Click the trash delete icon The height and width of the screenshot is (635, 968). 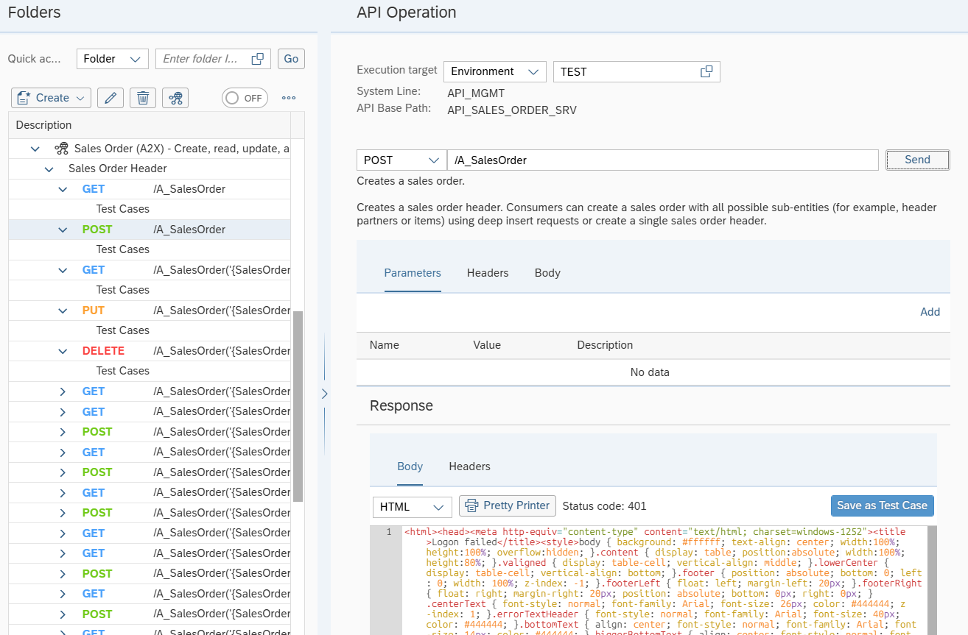(x=143, y=98)
